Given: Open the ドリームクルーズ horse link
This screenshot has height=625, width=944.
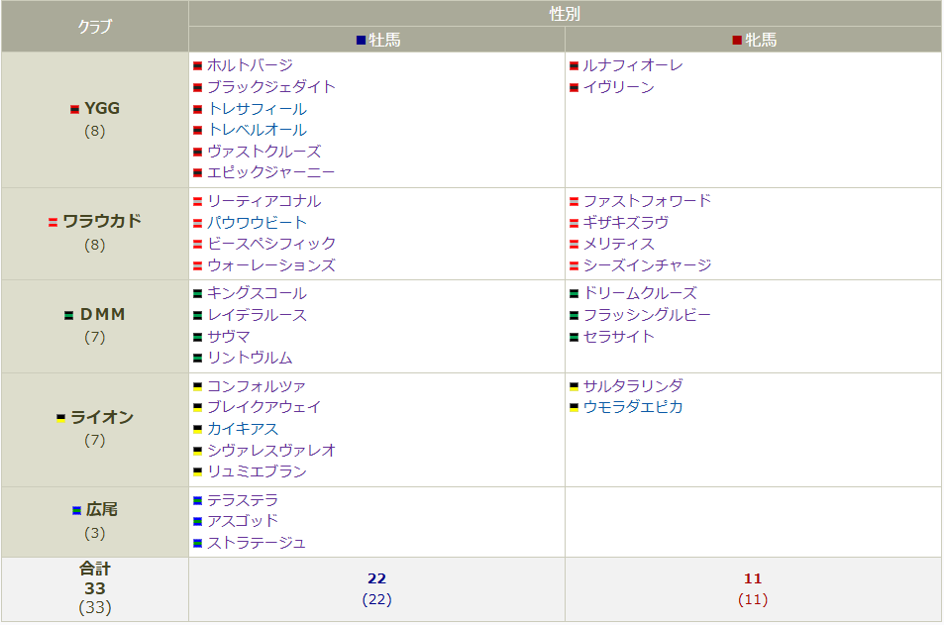Looking at the screenshot, I should coord(640,293).
